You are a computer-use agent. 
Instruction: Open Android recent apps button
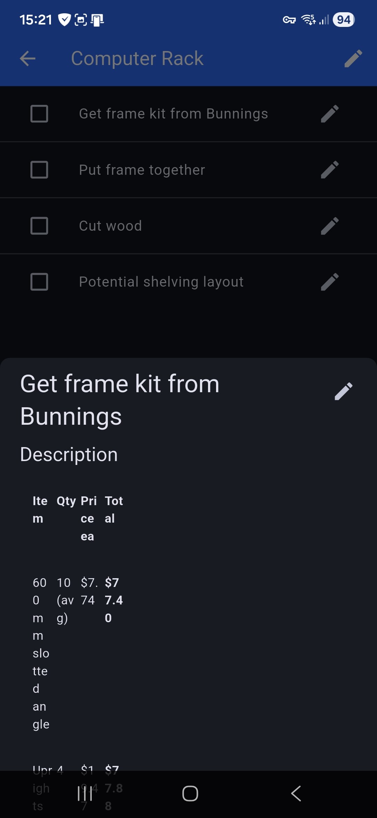pos(85,794)
